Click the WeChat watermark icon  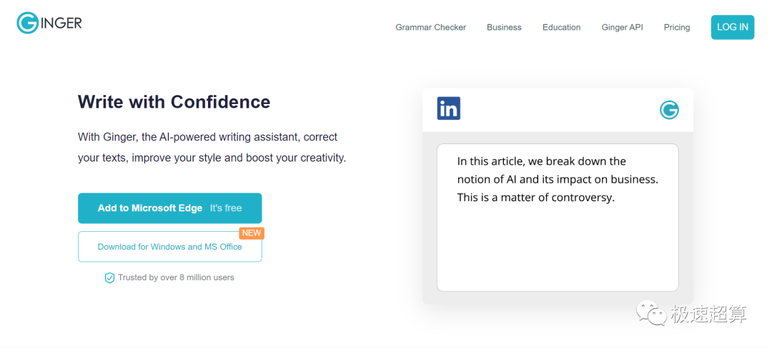click(652, 312)
